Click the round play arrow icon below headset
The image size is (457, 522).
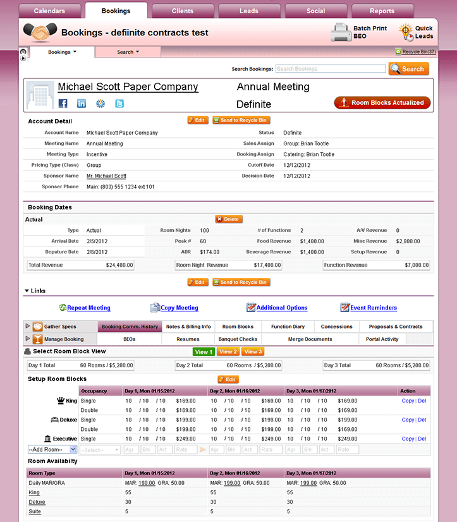23,58
